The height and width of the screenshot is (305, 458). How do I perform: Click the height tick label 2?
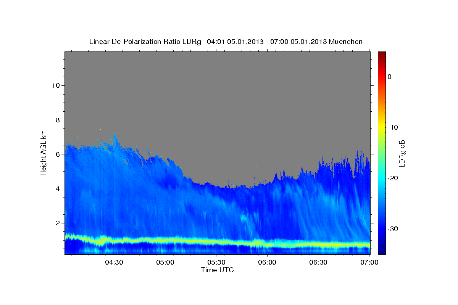pyautogui.click(x=57, y=223)
